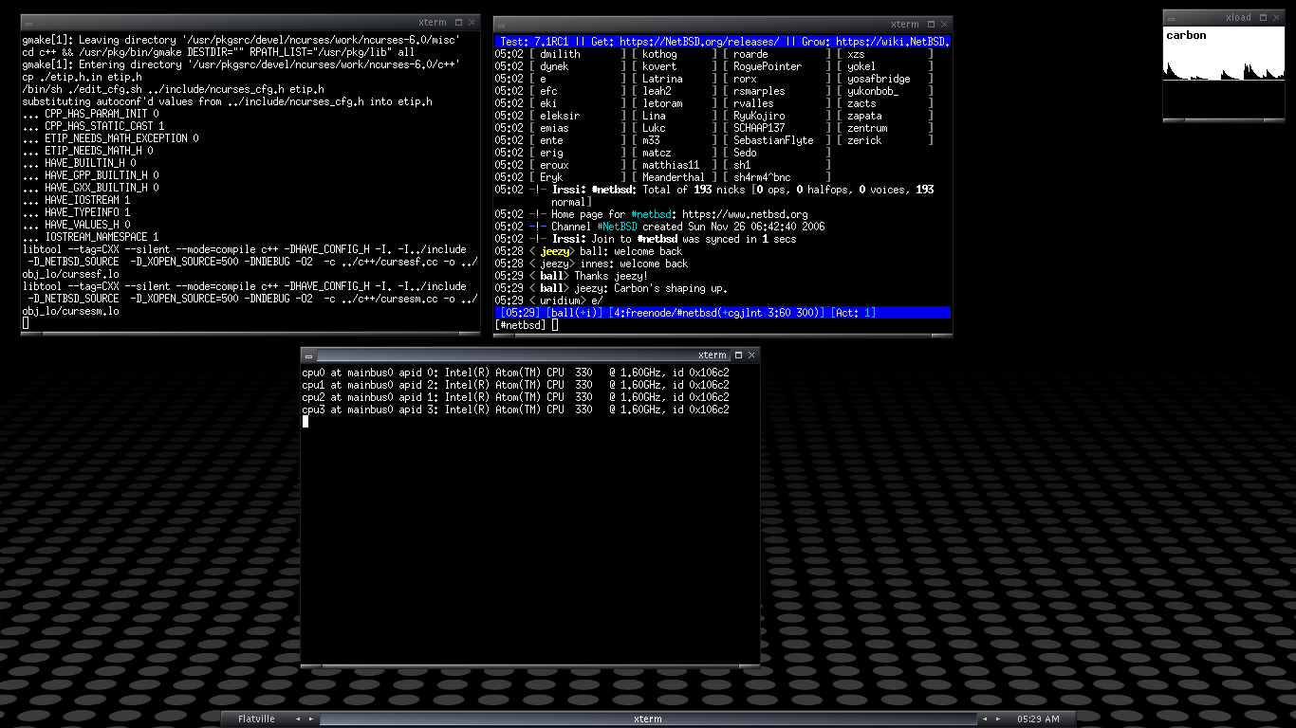Click the ETIP_NEEDS_MATH_EXCEPTION 0 line
Viewport: 1296px width, 728px height.
[110, 138]
